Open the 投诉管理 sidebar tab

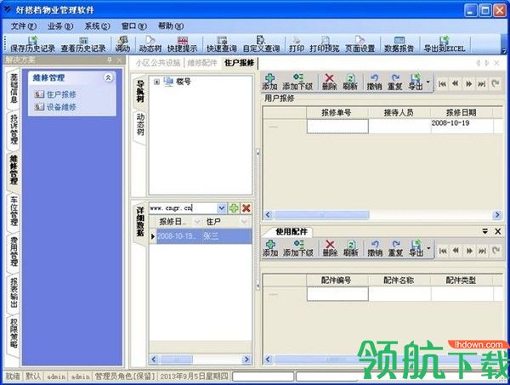(x=14, y=129)
